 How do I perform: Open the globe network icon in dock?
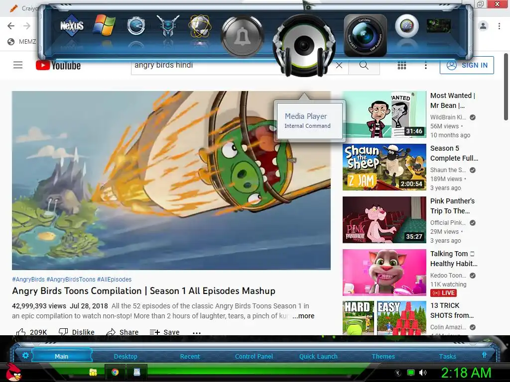point(200,26)
